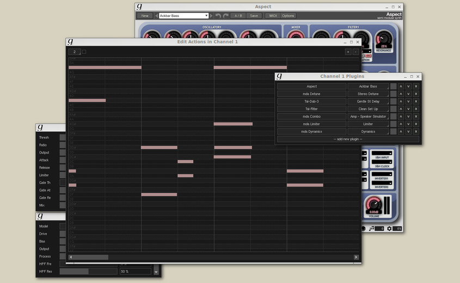
Task: Toggle bypass square for Tal-Filter
Action: 394,109
